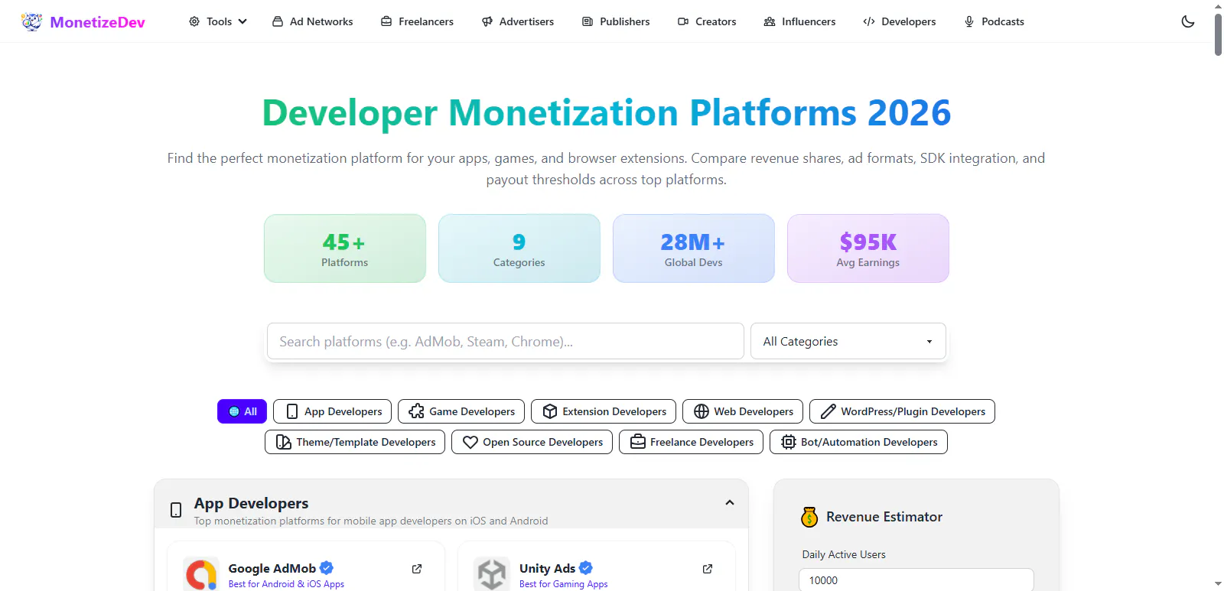1224x591 pixels.
Task: Select the All filter chip
Action: (x=242, y=411)
